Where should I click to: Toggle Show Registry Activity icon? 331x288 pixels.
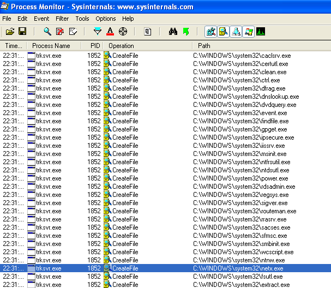tap(210, 32)
